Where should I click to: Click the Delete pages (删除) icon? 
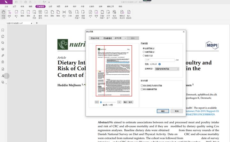coord(22,14)
